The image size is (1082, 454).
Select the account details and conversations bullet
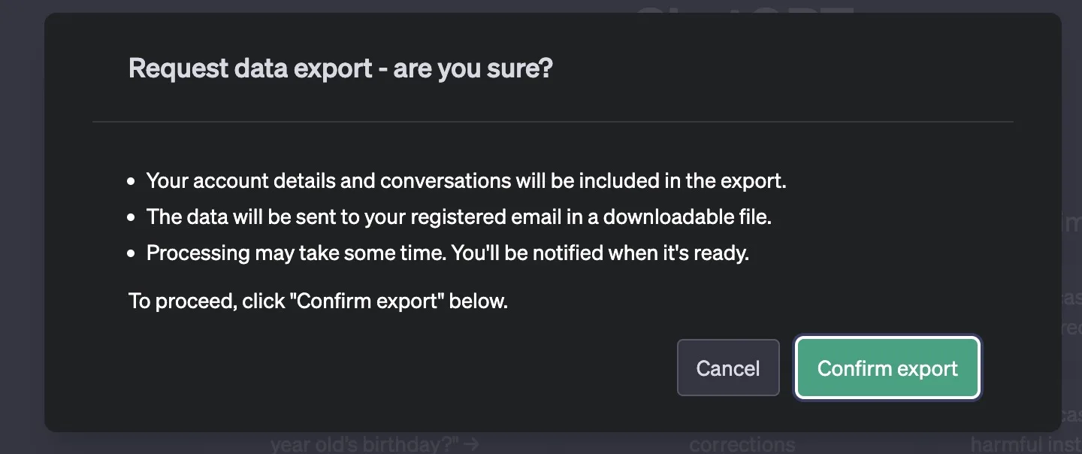466,181
